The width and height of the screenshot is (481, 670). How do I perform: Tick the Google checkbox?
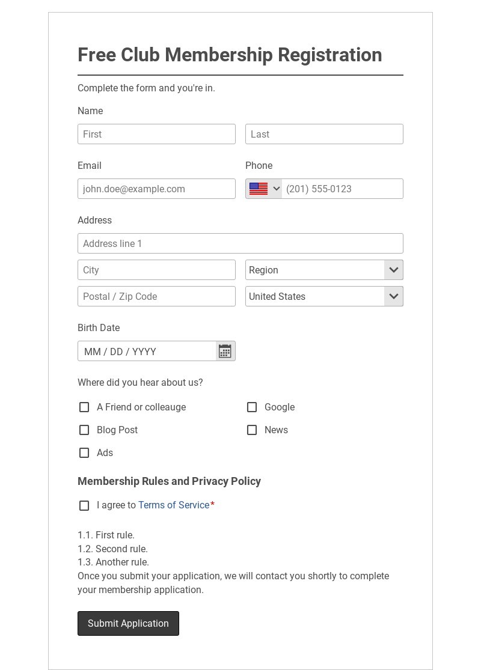(252, 407)
